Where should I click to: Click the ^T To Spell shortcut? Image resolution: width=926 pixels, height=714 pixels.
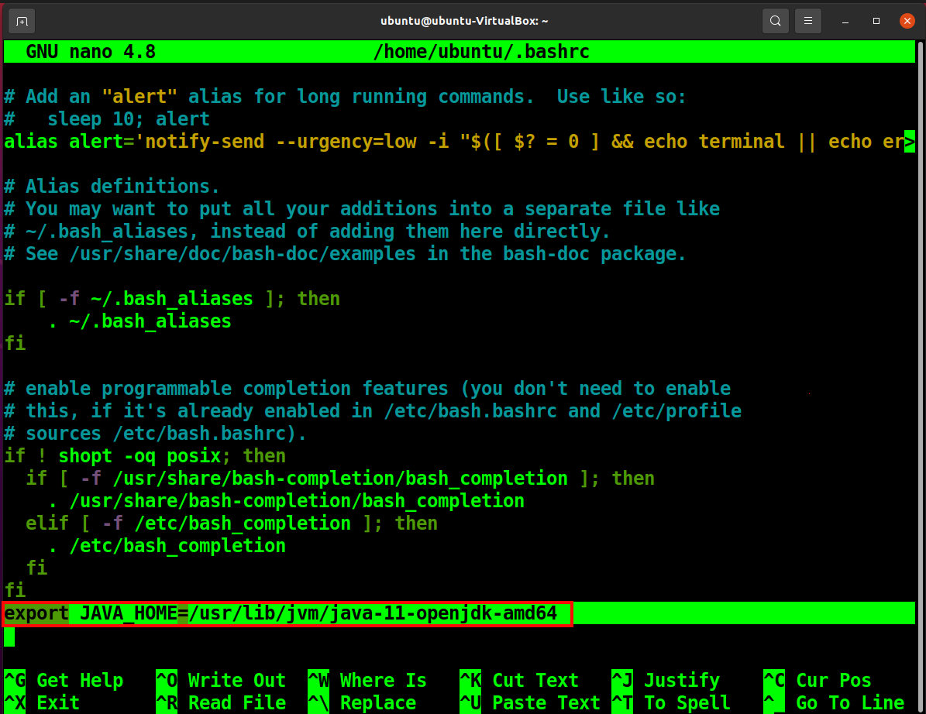pyautogui.click(x=671, y=702)
